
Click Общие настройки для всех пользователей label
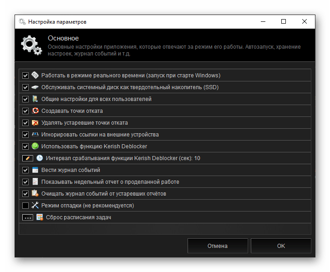pos(96,99)
